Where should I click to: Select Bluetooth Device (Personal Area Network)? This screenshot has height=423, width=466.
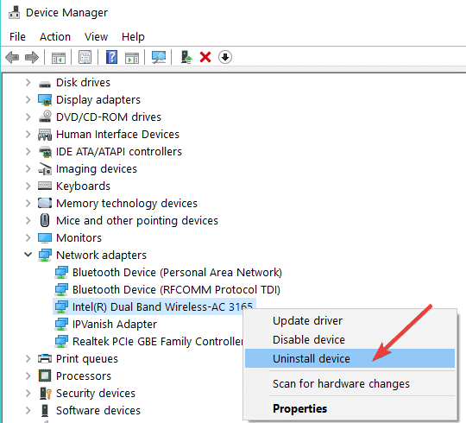click(177, 273)
